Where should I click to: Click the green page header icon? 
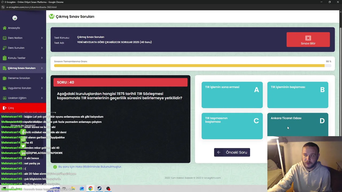tap(52, 17)
